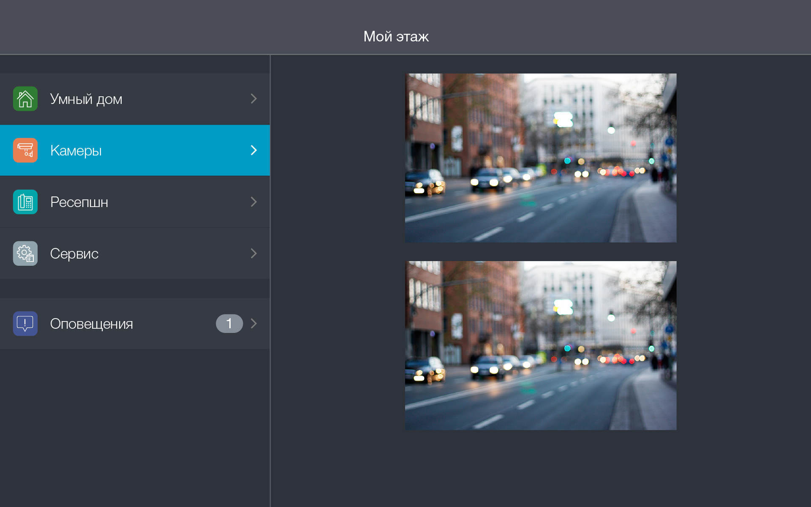Select the Камеры menu entry
The image size is (811, 507).
[76, 150]
